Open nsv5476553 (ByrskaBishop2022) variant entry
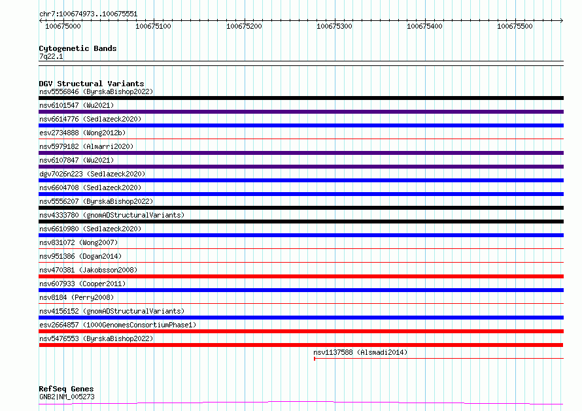The width and height of the screenshot is (582, 411). coord(96,338)
